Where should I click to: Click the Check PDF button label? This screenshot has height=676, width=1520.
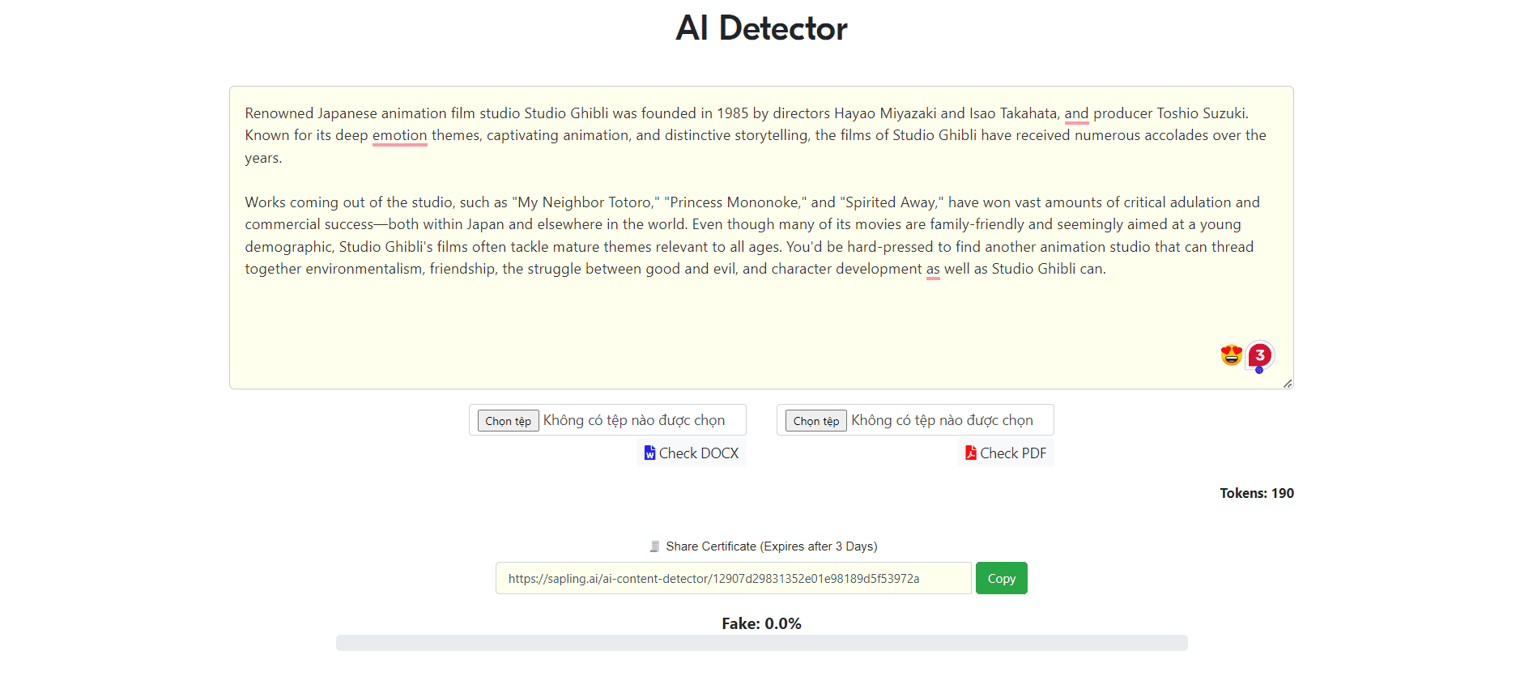[x=1012, y=453]
